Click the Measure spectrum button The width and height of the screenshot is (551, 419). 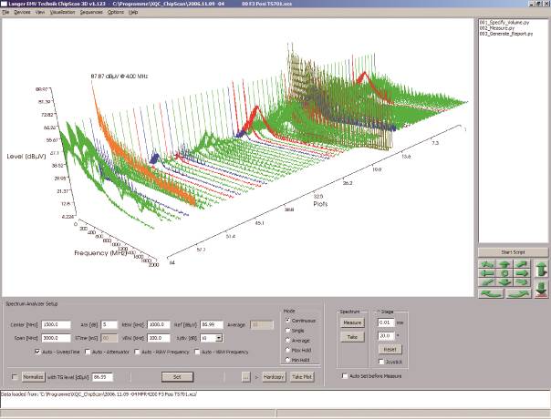(352, 322)
